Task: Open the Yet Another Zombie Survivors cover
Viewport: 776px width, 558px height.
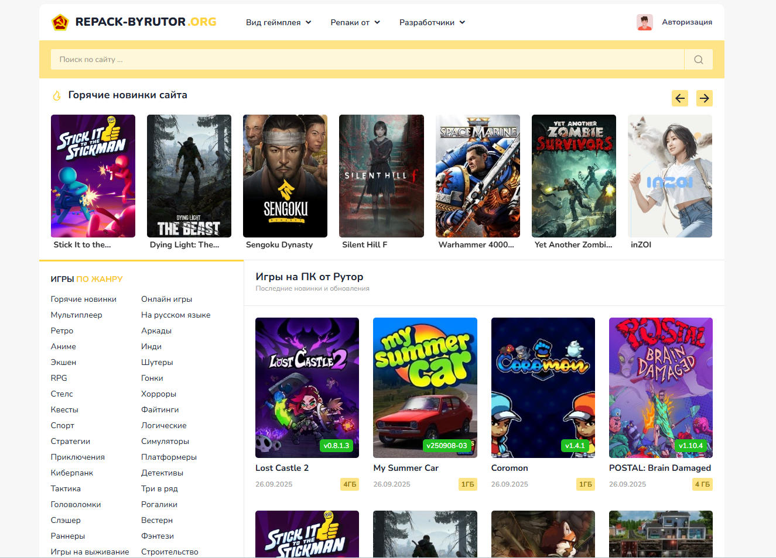Action: [x=574, y=176]
